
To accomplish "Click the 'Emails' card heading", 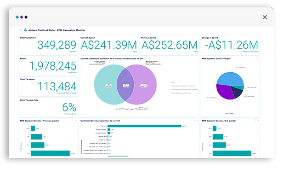I will point(23,58).
